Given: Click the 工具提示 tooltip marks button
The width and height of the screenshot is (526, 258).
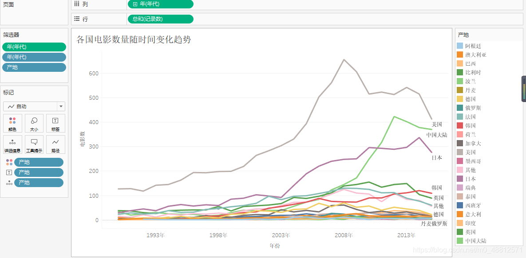Looking at the screenshot, I should 34,145.
